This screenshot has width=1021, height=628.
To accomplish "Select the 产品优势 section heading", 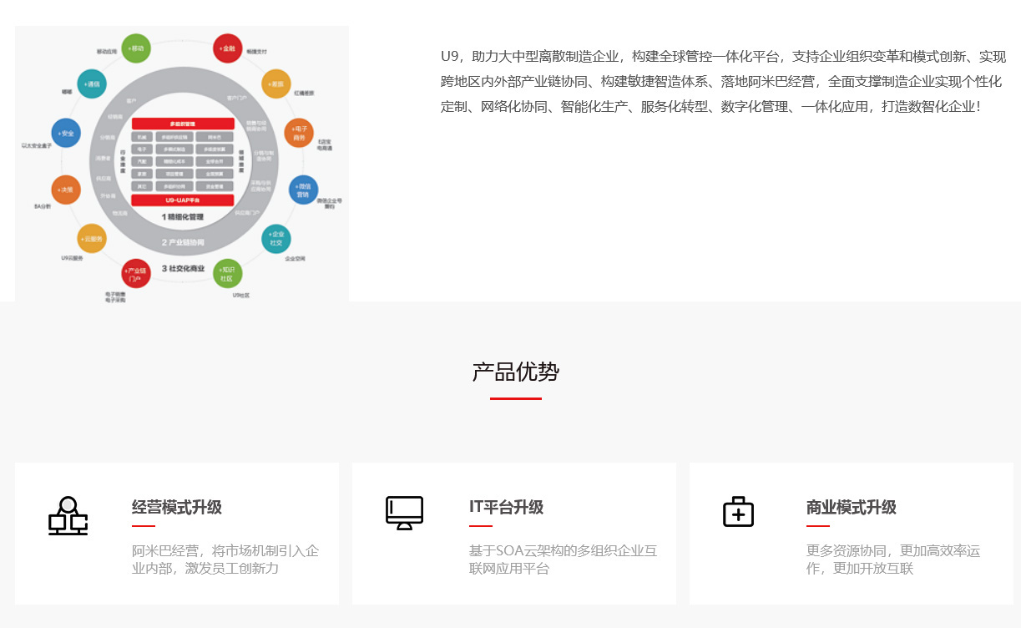I will pos(516,372).
